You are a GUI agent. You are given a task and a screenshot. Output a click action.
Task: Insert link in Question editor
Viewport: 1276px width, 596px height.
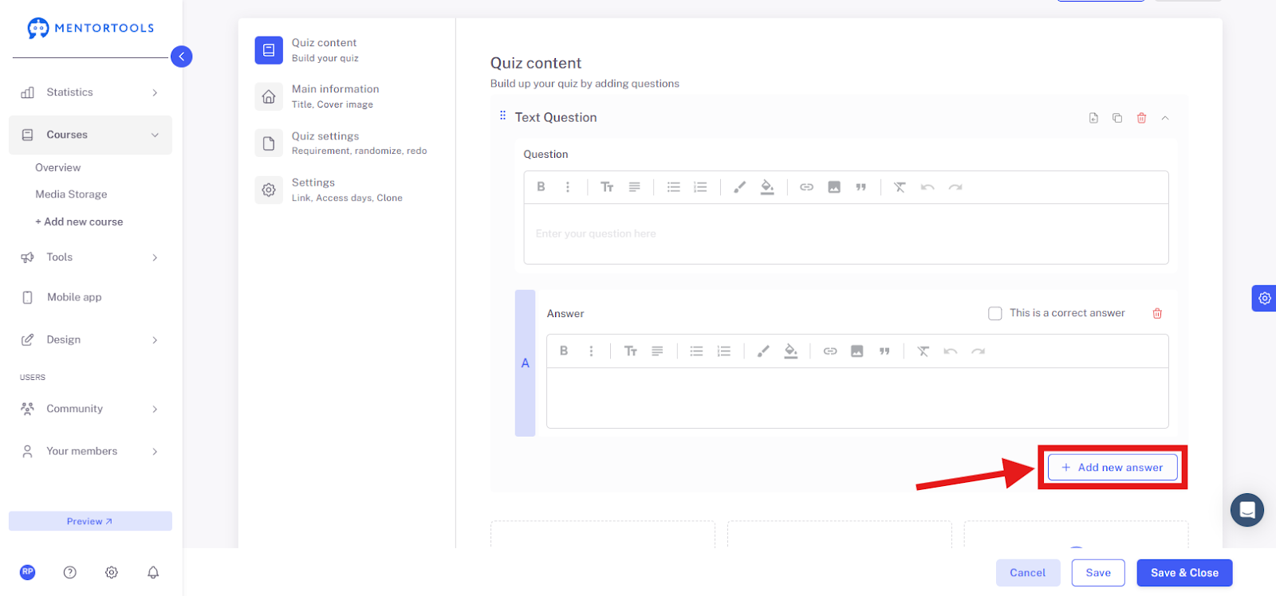pos(807,186)
